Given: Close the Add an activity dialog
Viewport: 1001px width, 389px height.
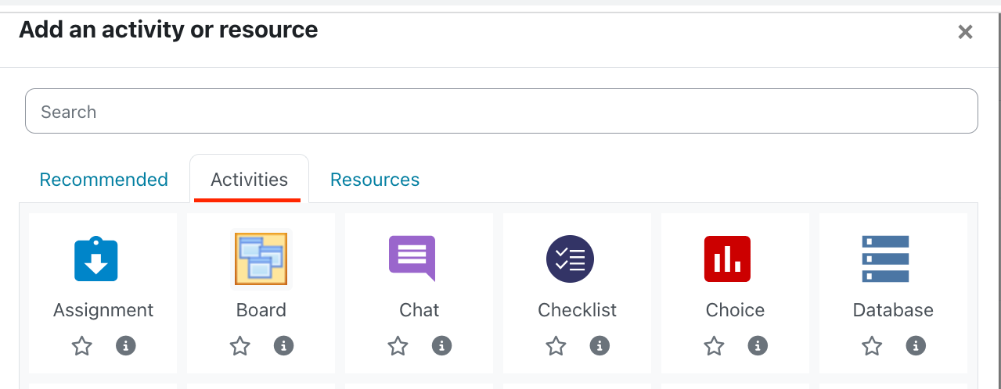Looking at the screenshot, I should (965, 32).
